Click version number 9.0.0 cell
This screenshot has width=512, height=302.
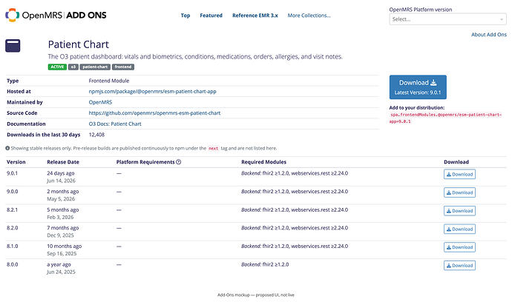point(12,192)
